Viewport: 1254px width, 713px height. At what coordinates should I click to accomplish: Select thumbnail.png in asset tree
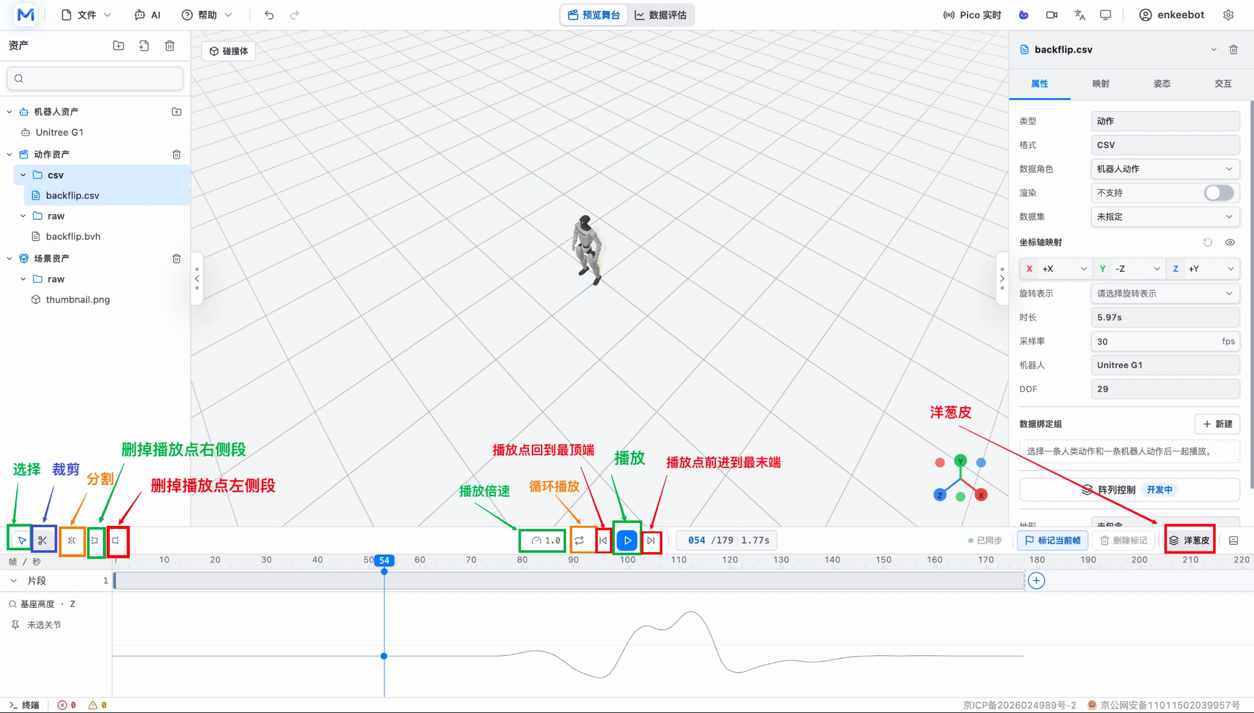78,300
